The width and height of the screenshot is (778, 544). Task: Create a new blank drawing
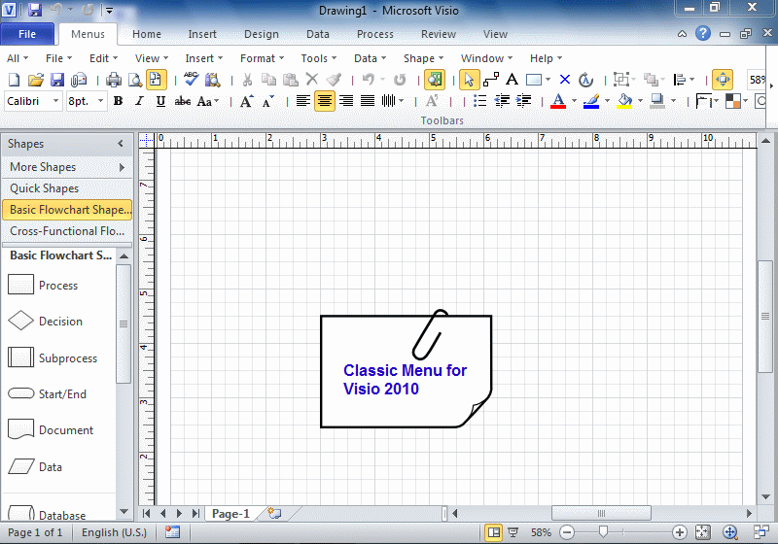pos(15,80)
